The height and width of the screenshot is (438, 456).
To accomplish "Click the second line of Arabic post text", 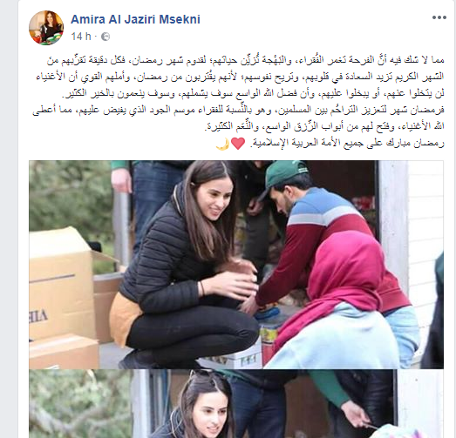I will click(x=240, y=77).
